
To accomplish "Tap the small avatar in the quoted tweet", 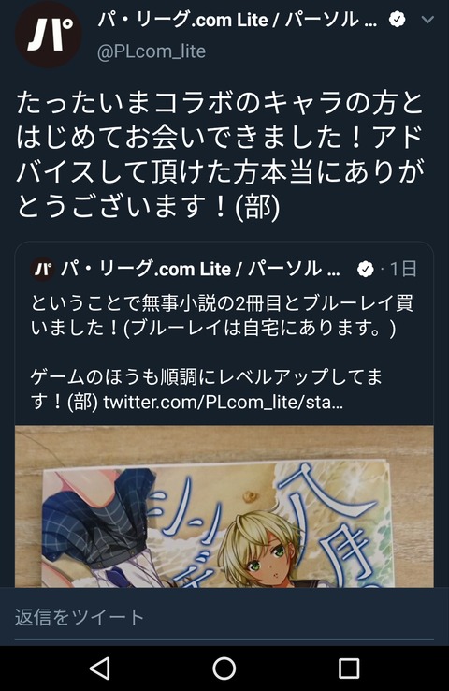I will [43, 269].
